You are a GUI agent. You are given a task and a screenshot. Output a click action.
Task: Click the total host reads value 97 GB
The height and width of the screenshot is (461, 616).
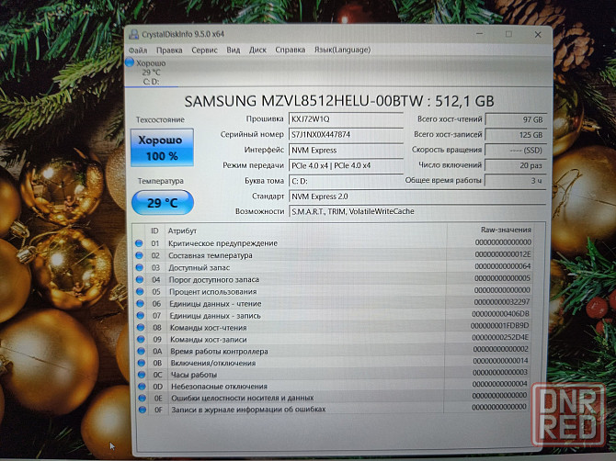click(x=516, y=119)
